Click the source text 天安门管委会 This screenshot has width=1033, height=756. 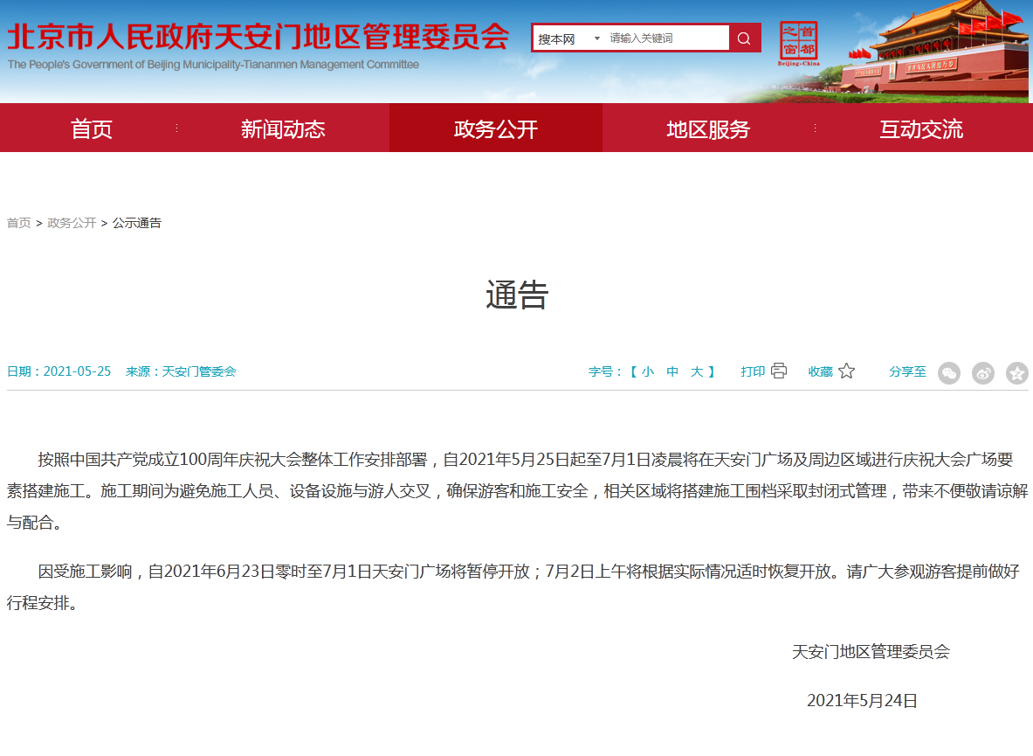point(199,371)
